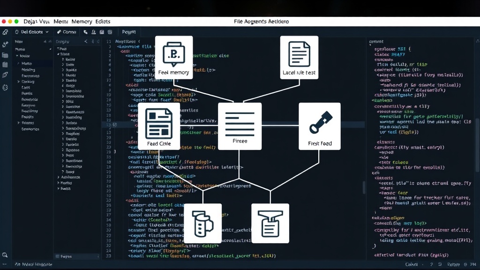Click the highlighted line marker in editor gutter
The width and height of the screenshot is (480, 270).
[x=115, y=125]
